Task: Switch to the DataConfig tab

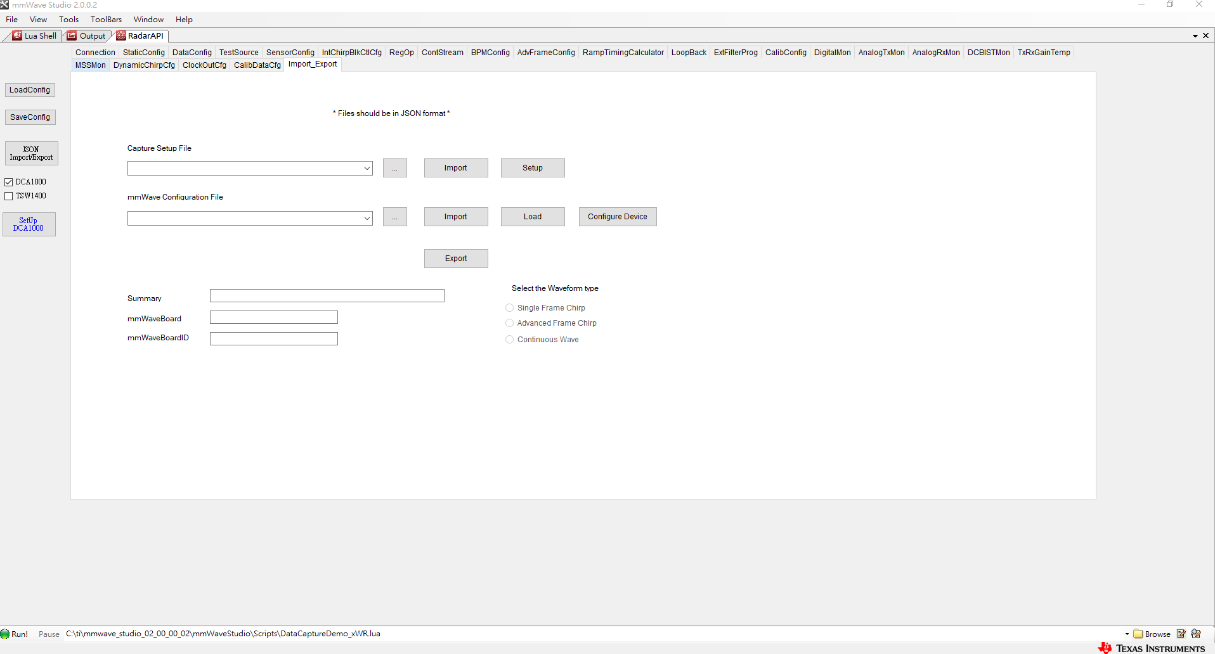Action: (192, 53)
